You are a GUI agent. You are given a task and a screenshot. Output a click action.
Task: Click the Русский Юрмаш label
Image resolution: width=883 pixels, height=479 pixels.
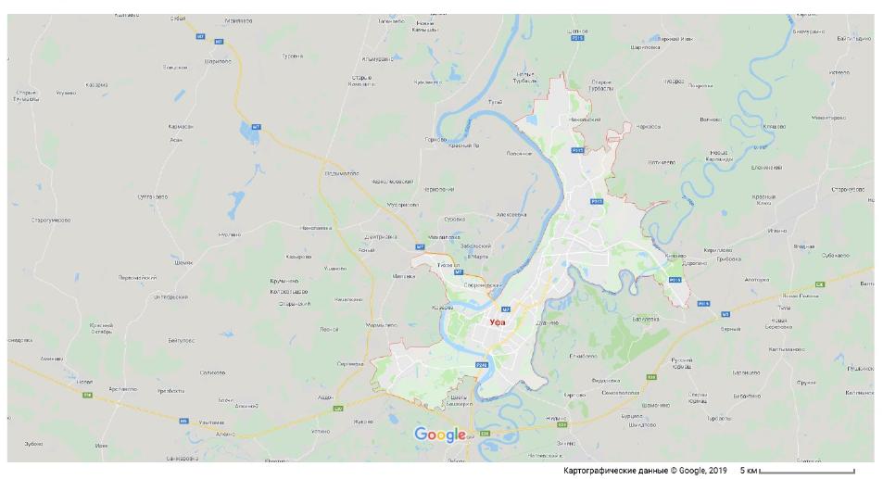(682, 363)
